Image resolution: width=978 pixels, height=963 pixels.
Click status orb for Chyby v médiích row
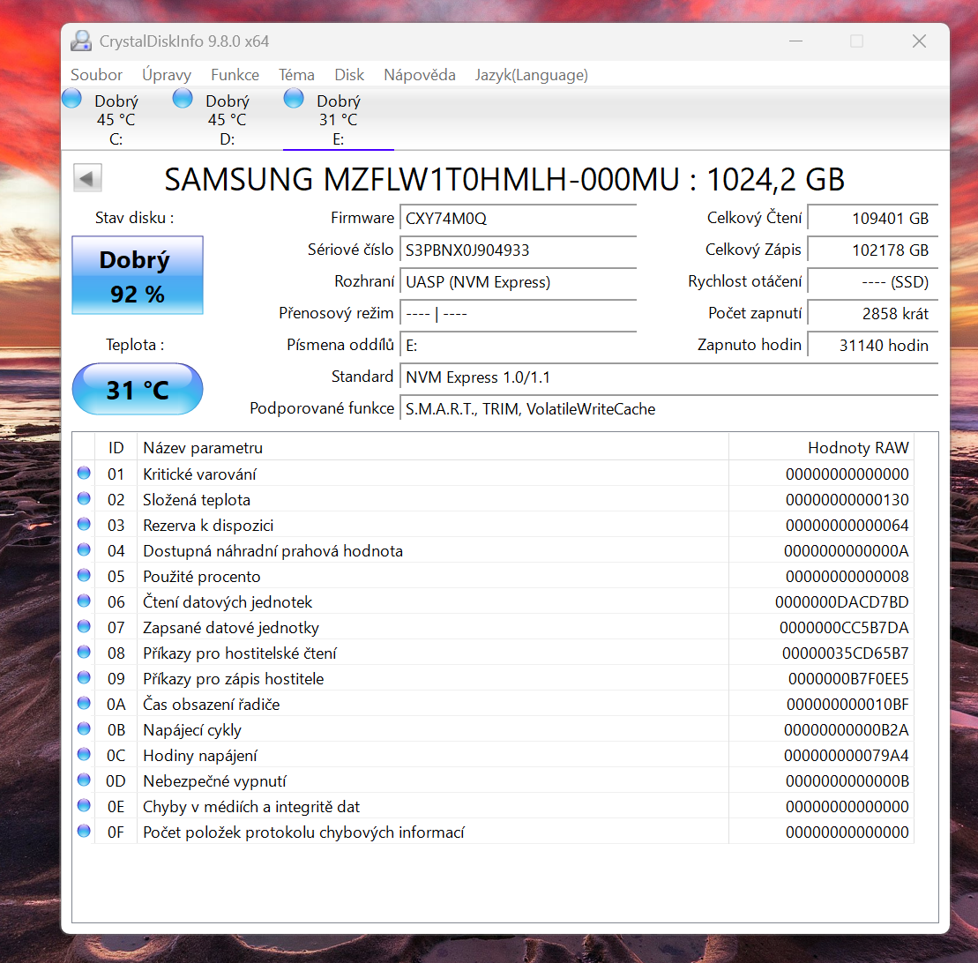(x=84, y=805)
